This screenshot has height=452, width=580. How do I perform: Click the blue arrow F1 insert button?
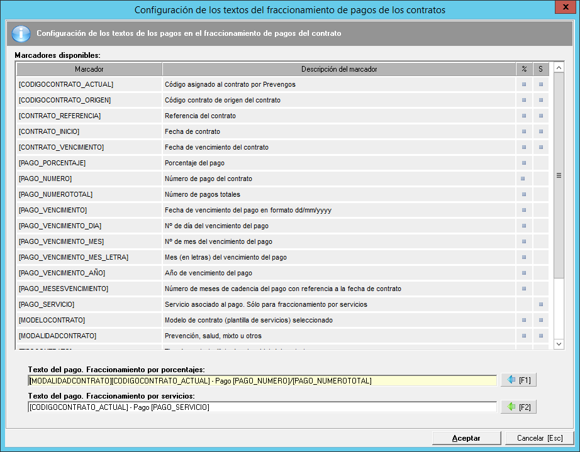point(519,380)
